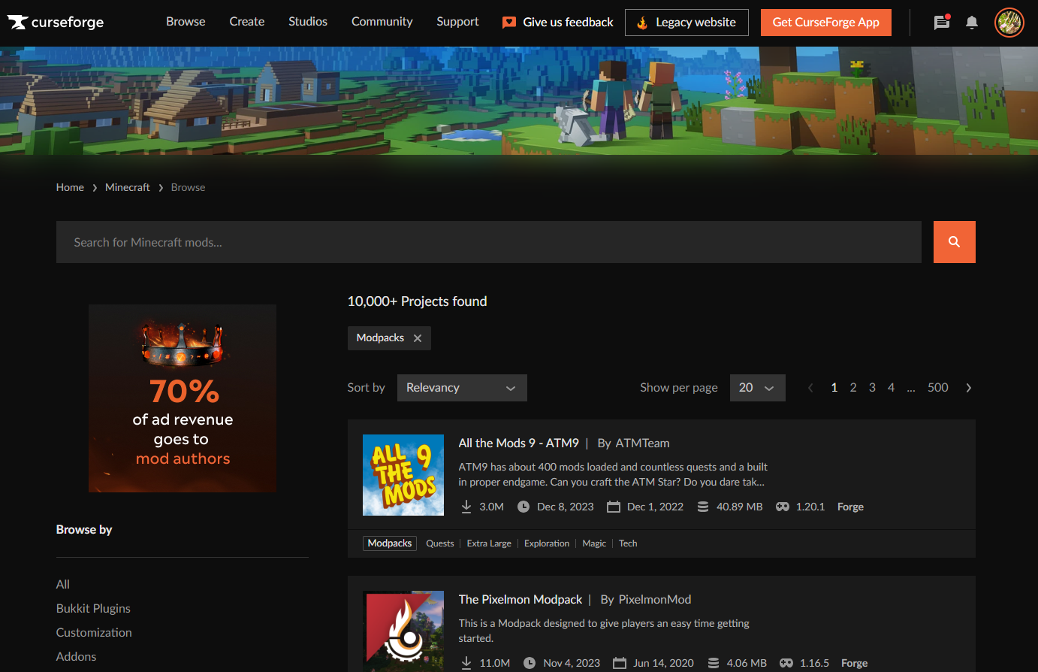Click the orange search magnifier button
The height and width of the screenshot is (672, 1038).
click(954, 242)
